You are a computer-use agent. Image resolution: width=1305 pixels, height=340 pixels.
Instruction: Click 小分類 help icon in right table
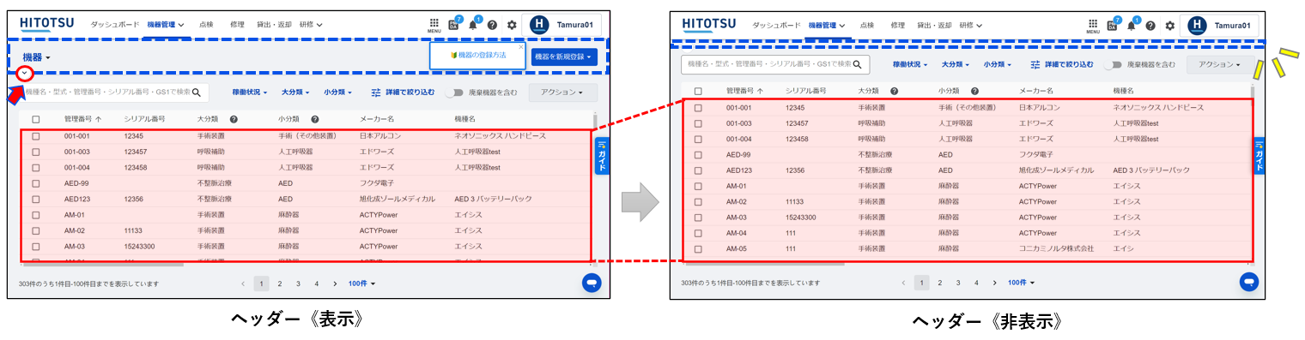tap(974, 91)
